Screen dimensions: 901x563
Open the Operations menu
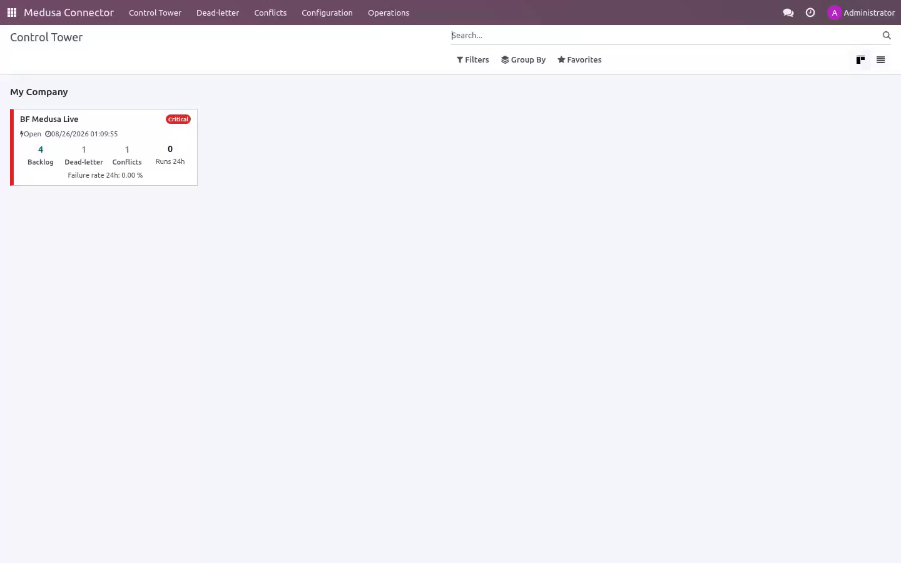click(x=389, y=13)
